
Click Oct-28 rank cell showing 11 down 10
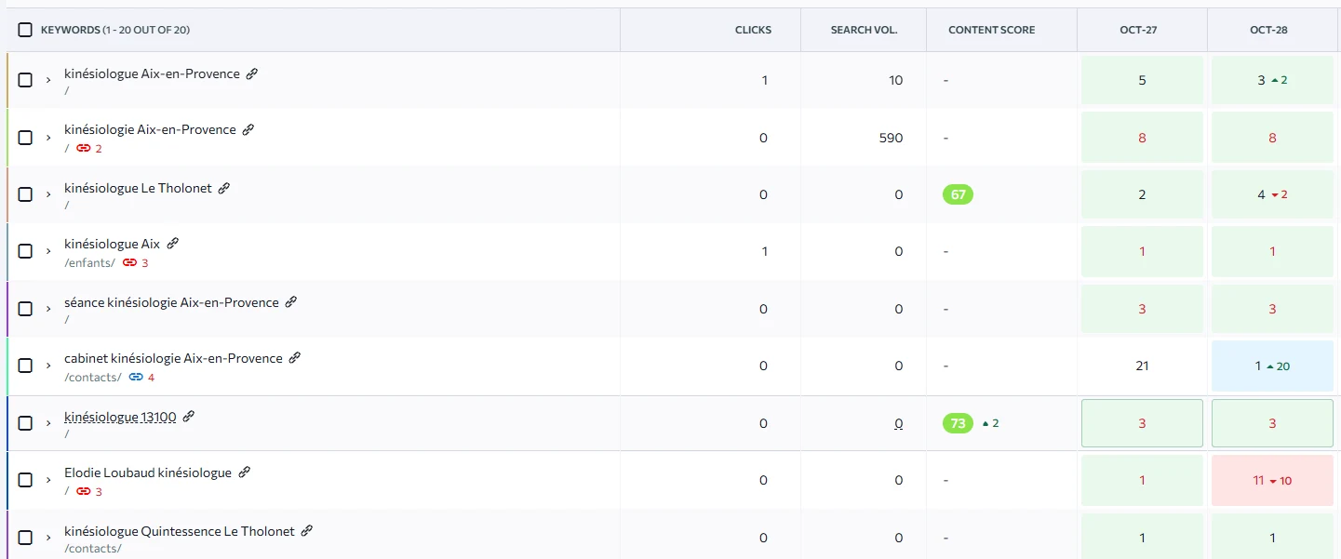tap(1272, 480)
